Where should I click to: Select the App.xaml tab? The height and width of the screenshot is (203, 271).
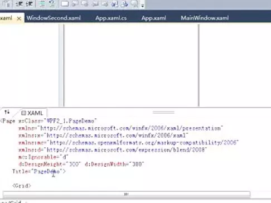[x=154, y=18]
